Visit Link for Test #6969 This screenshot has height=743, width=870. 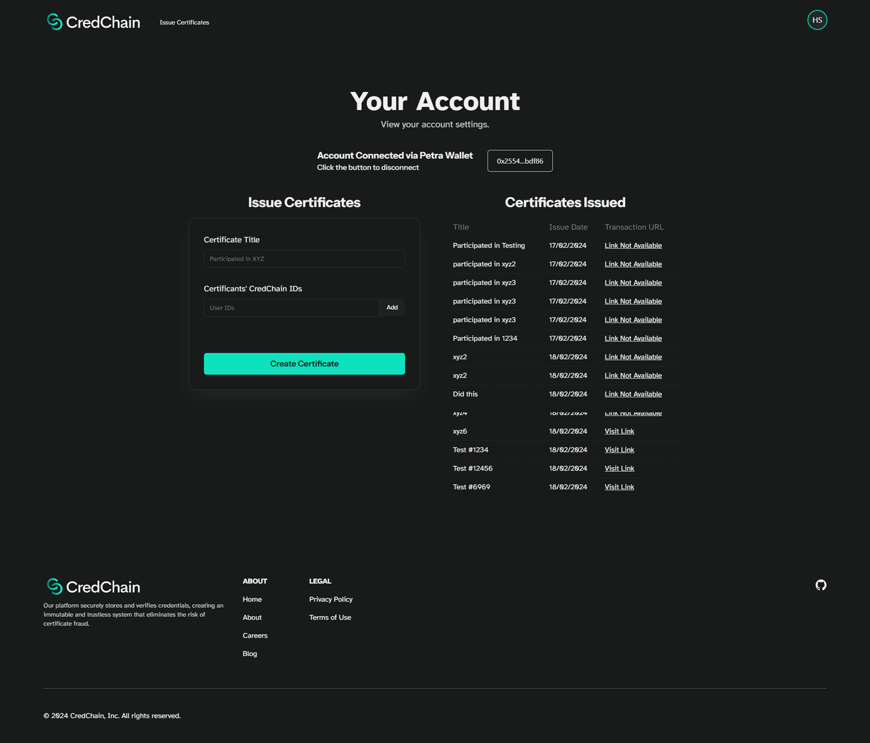tap(619, 487)
